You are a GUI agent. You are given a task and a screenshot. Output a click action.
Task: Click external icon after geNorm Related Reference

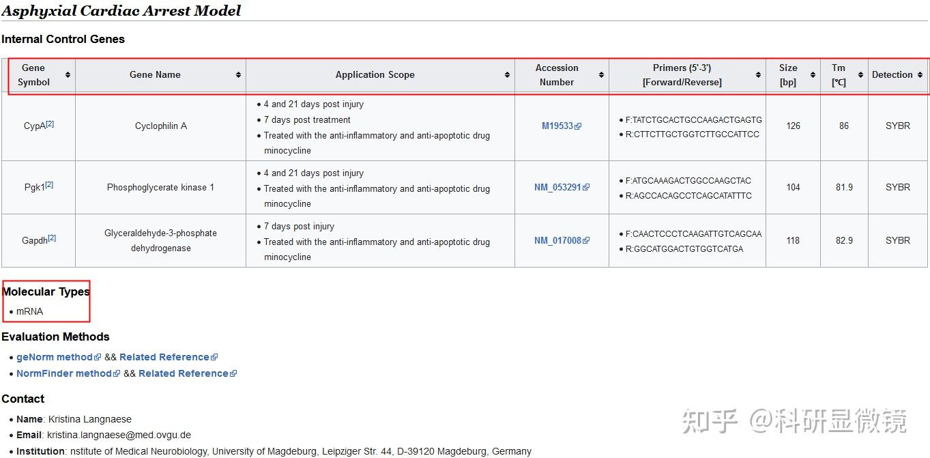(214, 357)
